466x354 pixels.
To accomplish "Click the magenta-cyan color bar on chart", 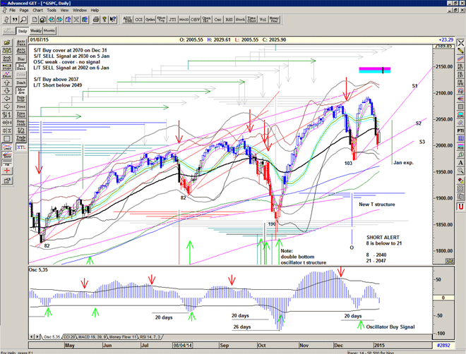I will click(374, 70).
